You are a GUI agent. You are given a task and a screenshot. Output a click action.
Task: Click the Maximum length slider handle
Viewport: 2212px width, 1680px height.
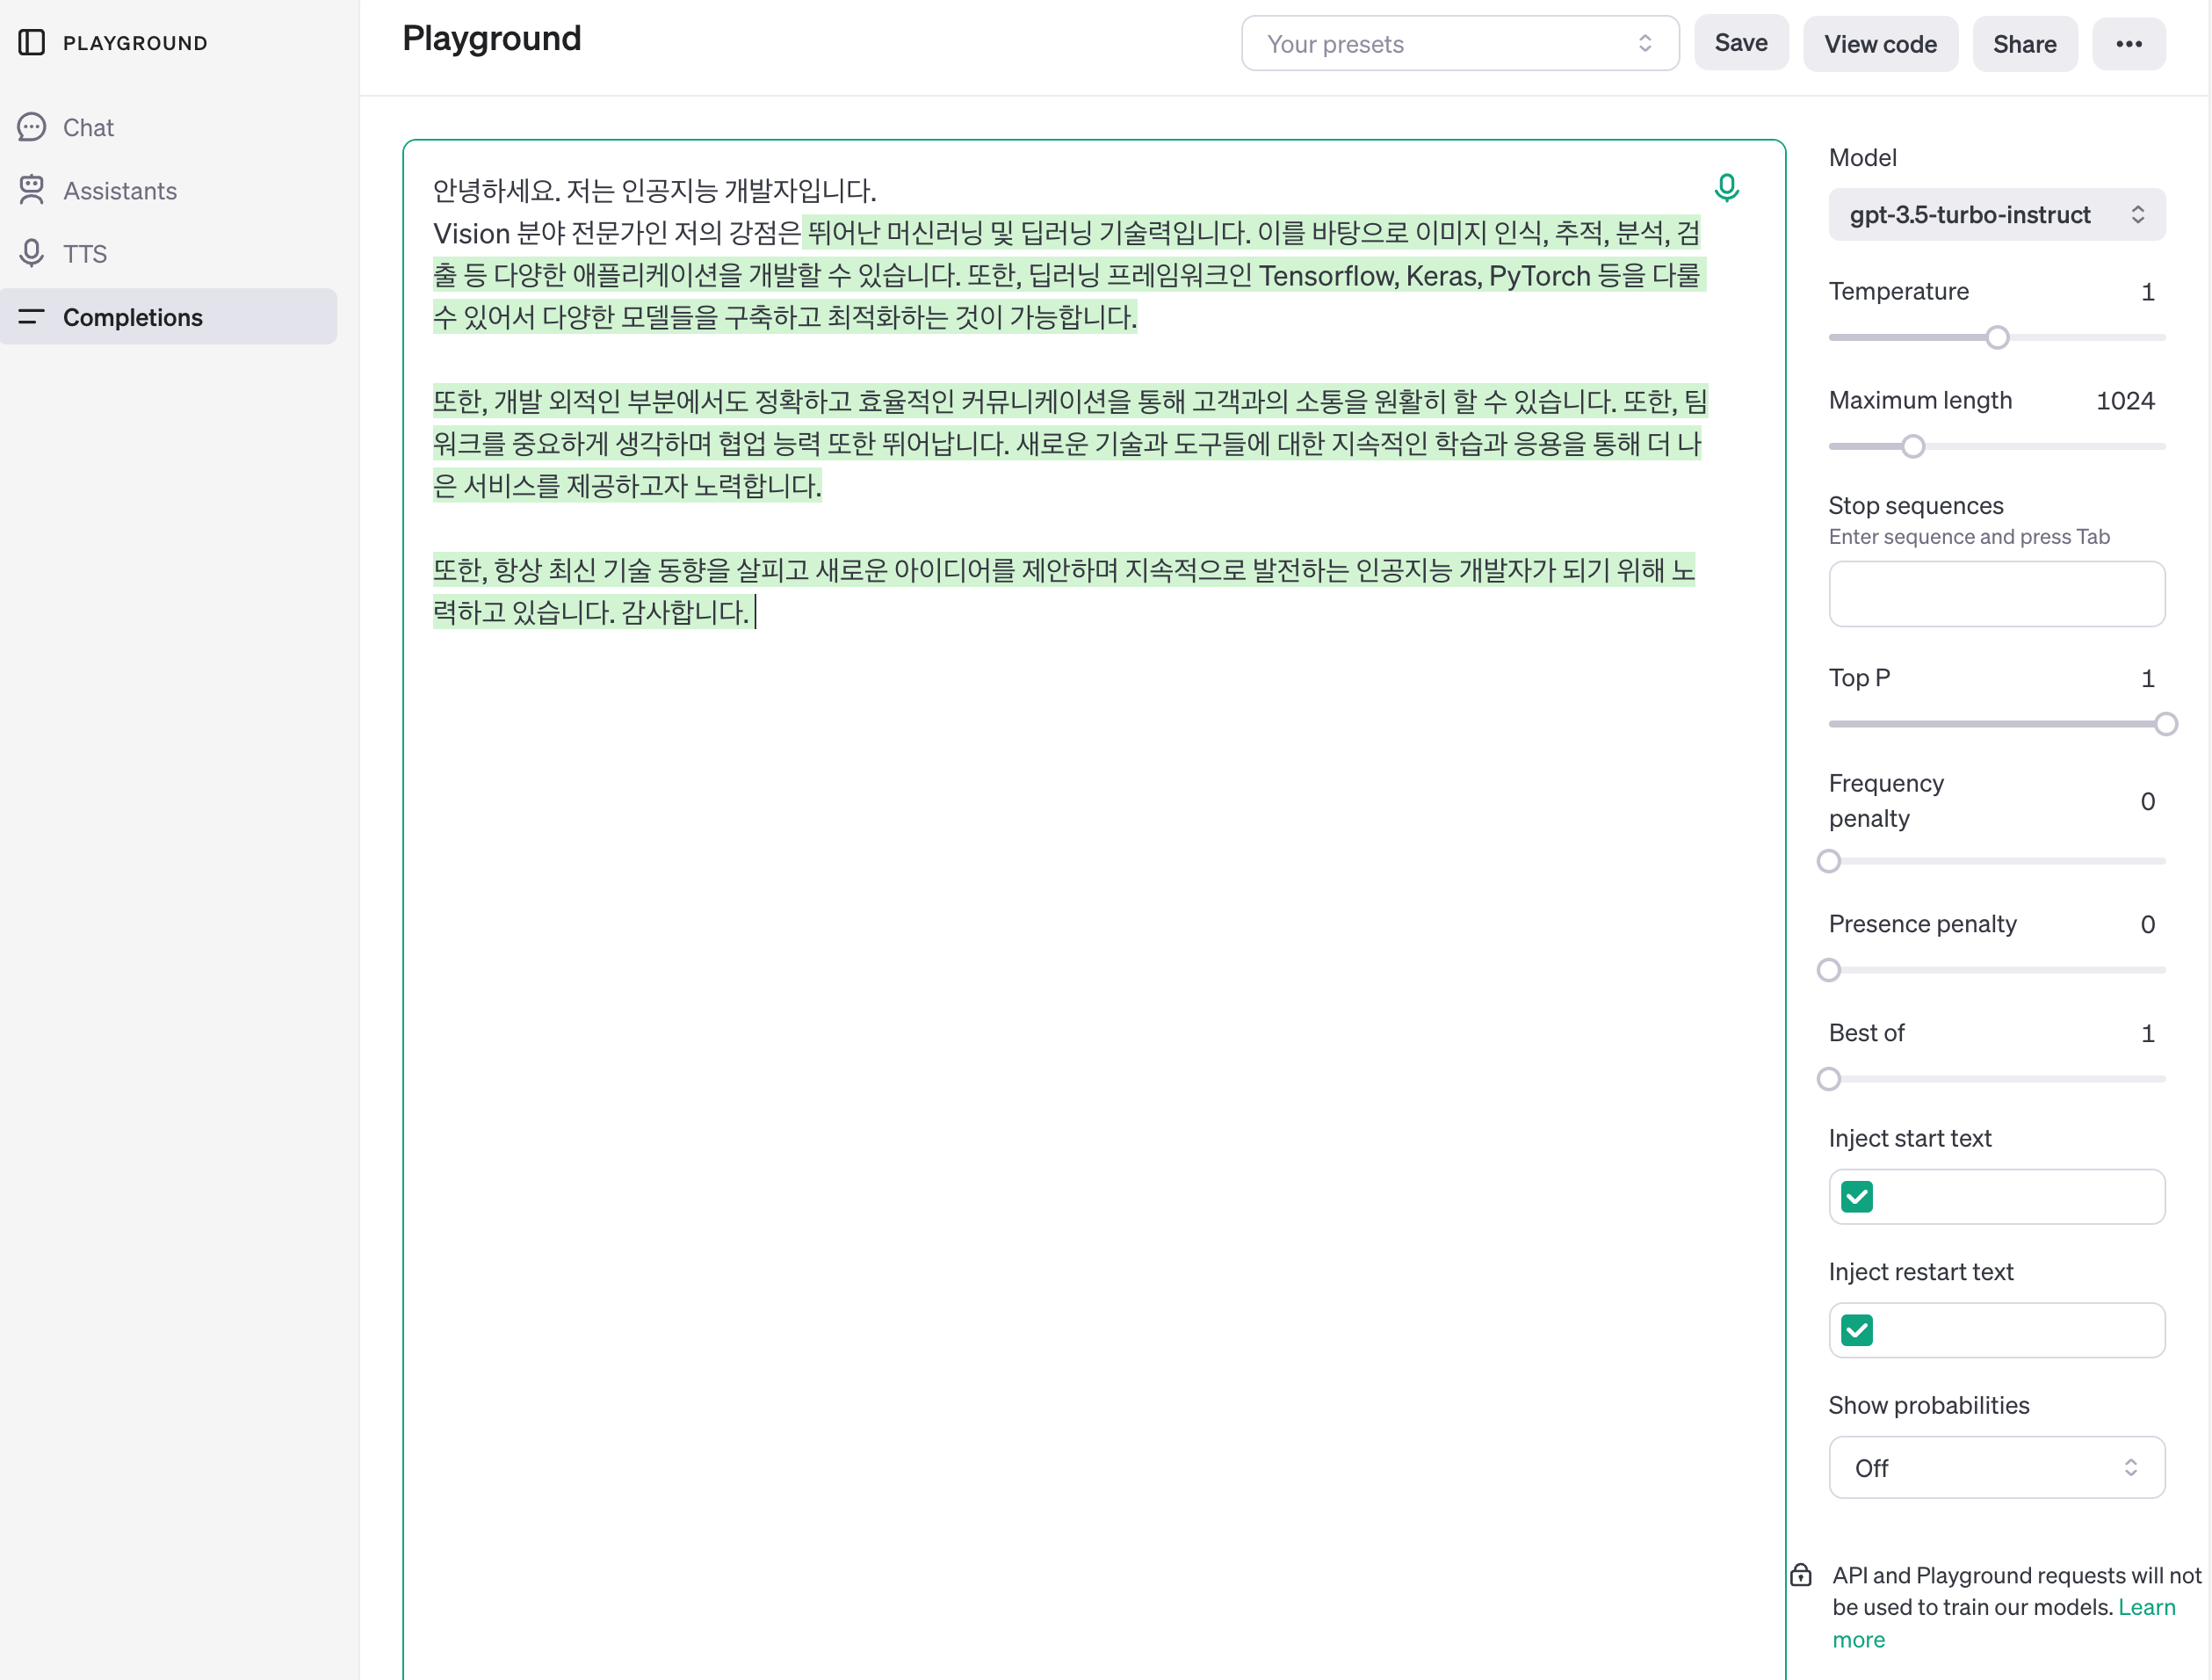pos(1913,447)
